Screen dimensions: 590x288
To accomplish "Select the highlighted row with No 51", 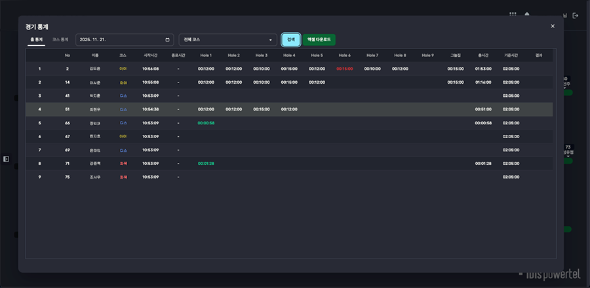I will pos(288,109).
